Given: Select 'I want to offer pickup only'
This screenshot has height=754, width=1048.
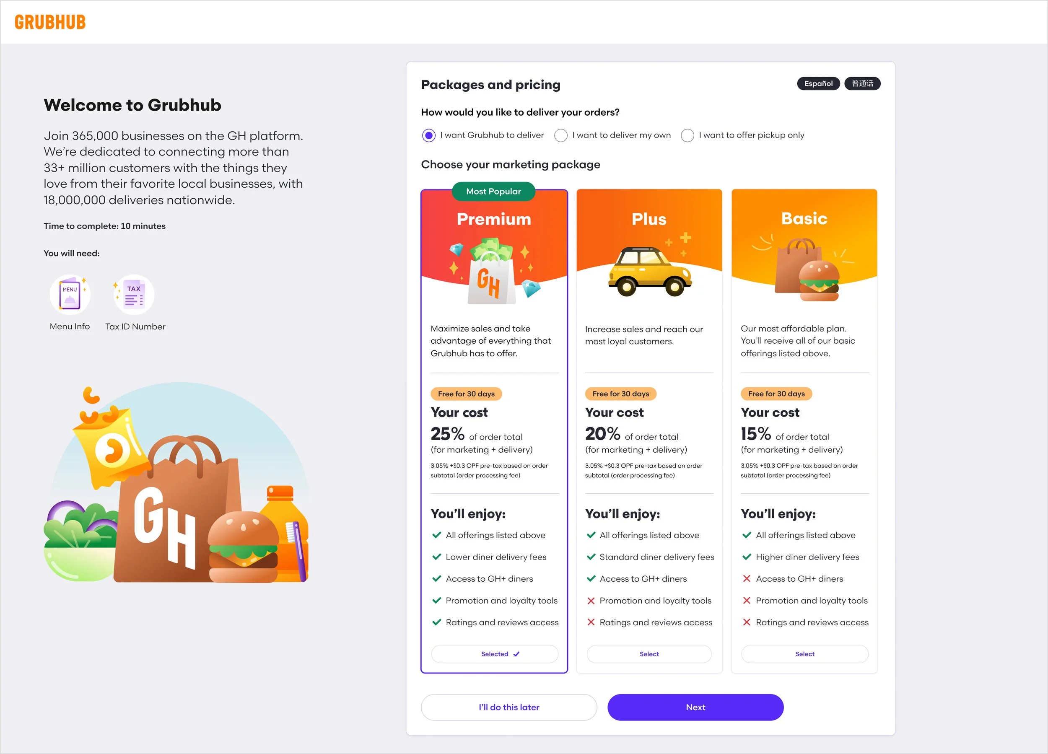Looking at the screenshot, I should pyautogui.click(x=687, y=135).
